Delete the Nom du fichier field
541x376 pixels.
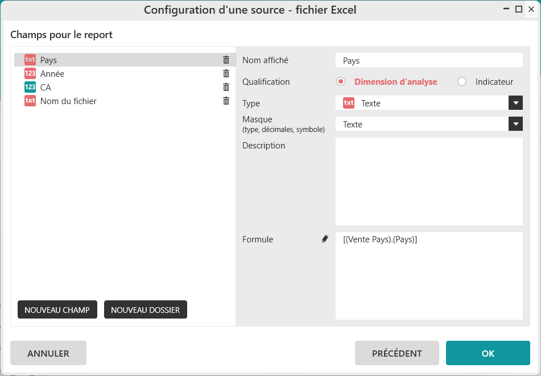pos(226,101)
